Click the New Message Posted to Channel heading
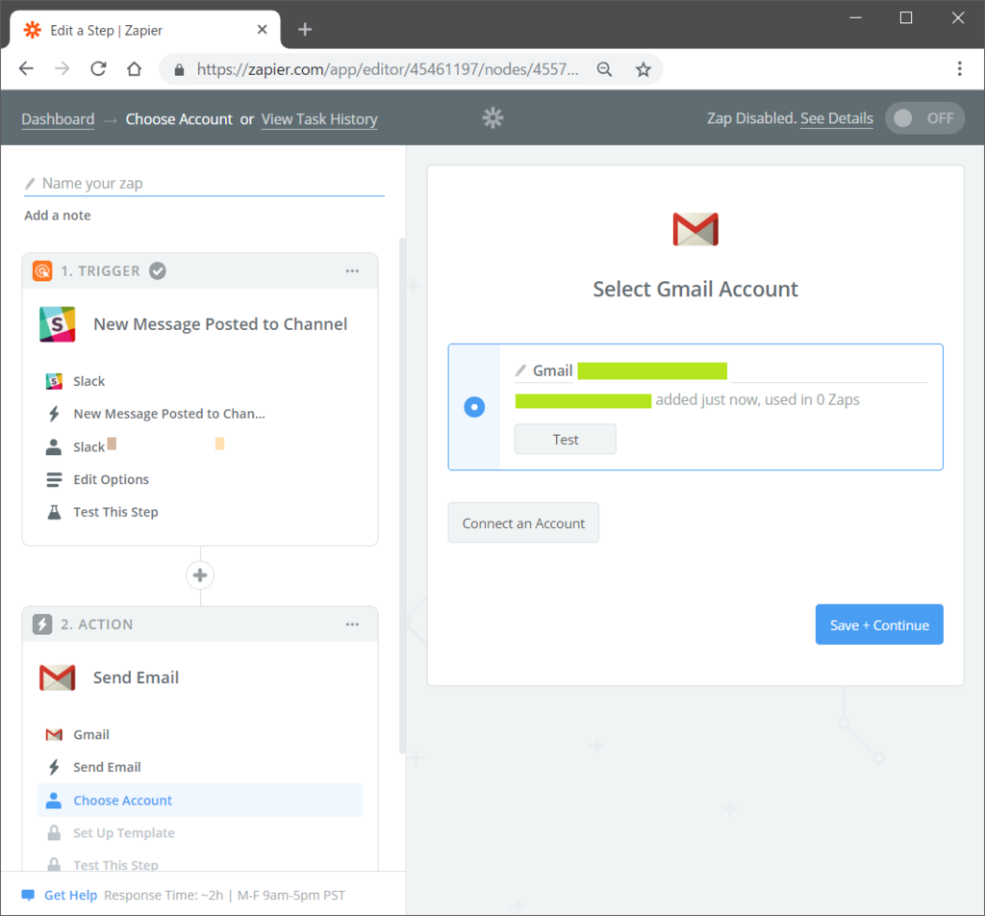The width and height of the screenshot is (985, 916). 220,324
